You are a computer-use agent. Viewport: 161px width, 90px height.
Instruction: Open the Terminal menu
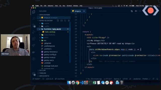[69, 6]
